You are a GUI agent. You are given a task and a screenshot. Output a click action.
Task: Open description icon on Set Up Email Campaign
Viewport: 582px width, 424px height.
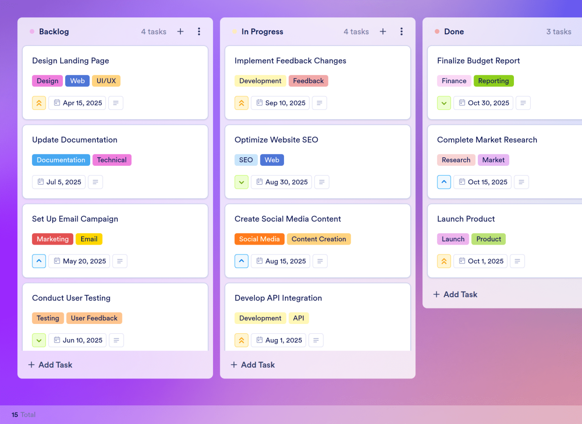point(120,261)
